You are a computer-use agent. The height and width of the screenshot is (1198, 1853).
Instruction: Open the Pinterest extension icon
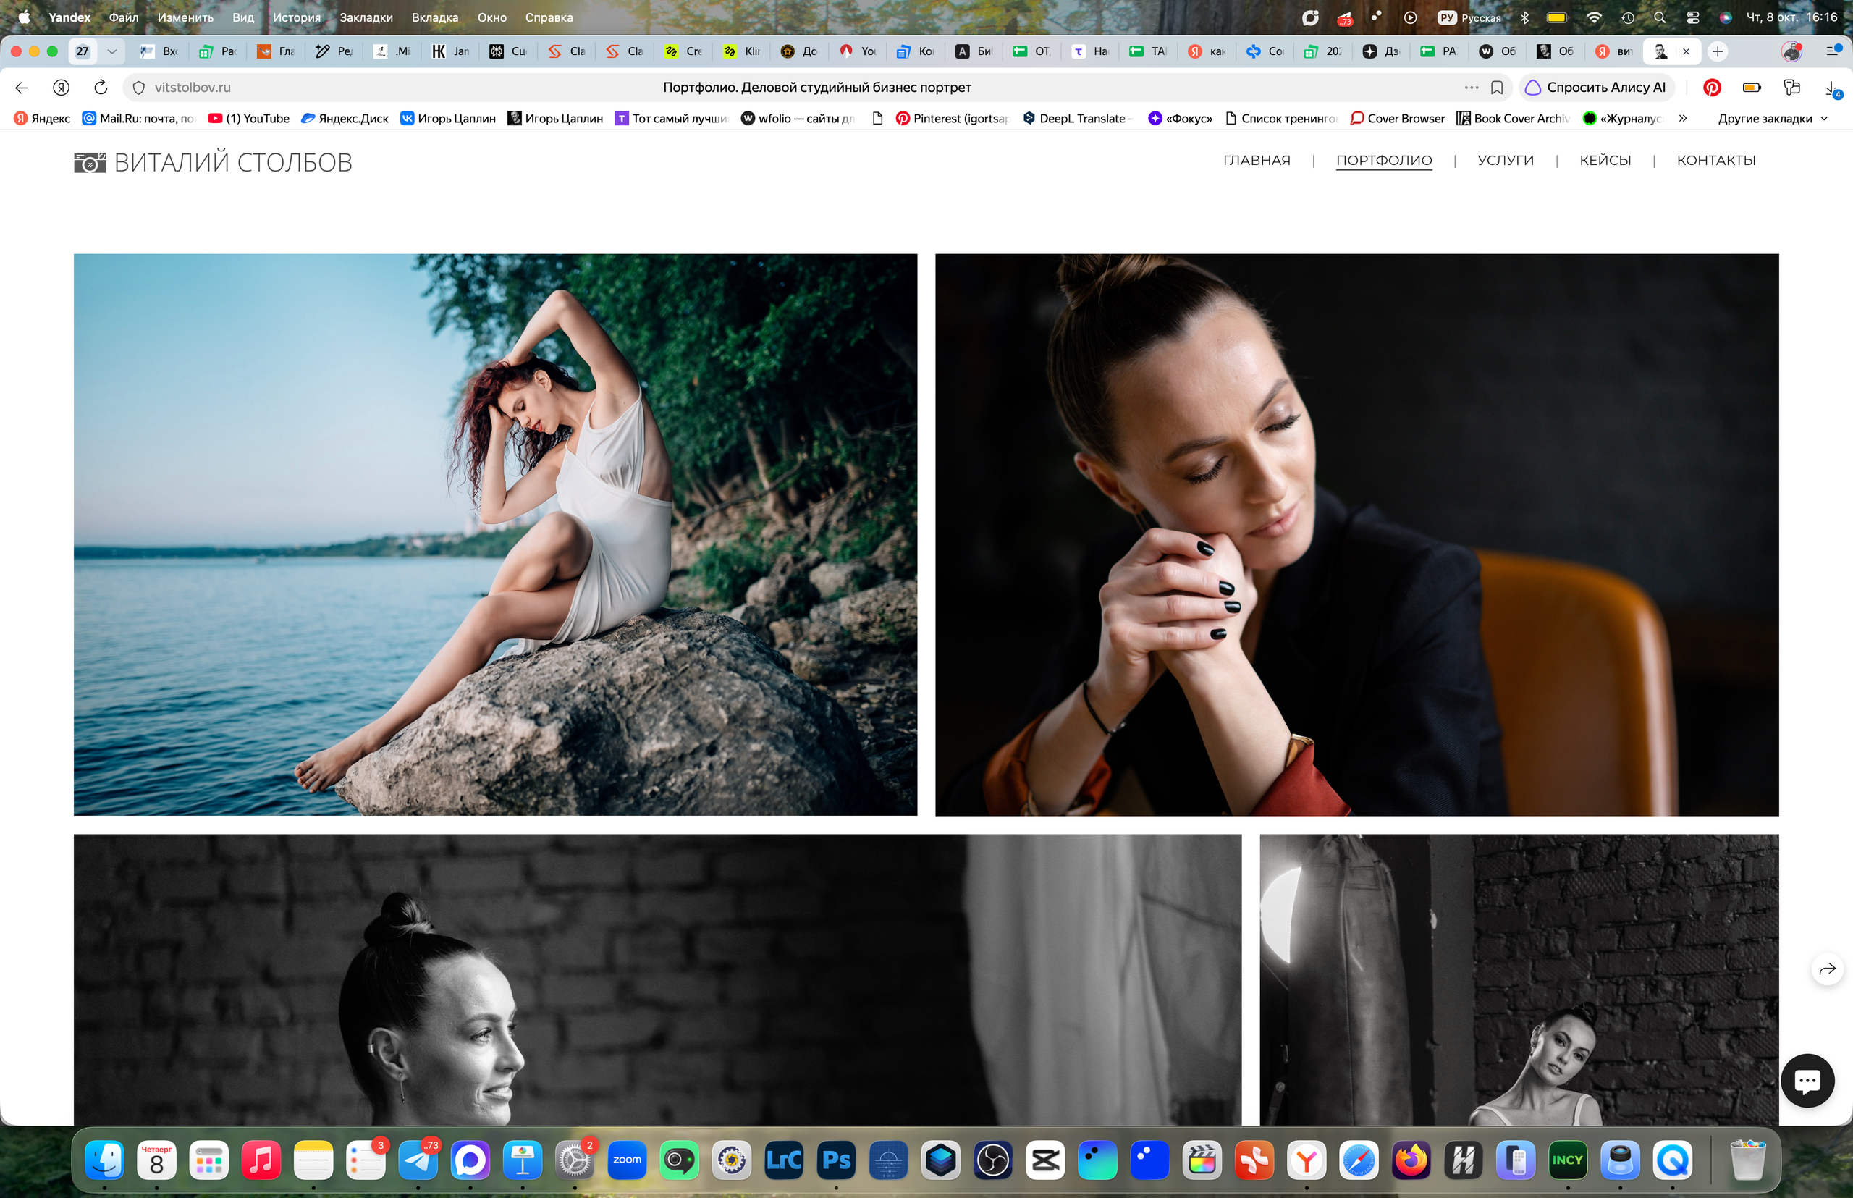(x=1711, y=87)
